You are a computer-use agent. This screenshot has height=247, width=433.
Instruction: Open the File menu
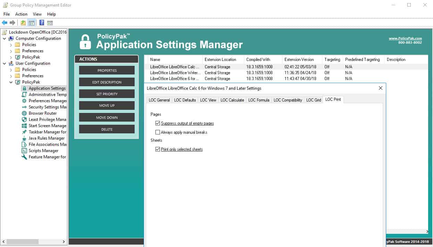tap(7, 14)
